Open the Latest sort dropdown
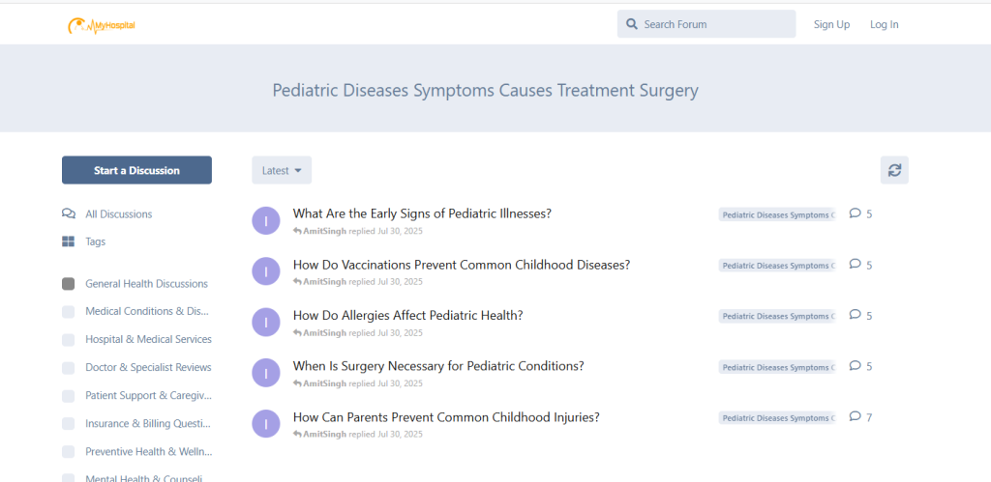 282,170
